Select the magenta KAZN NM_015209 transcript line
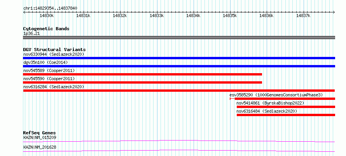The image size is (346, 156). click(179, 141)
